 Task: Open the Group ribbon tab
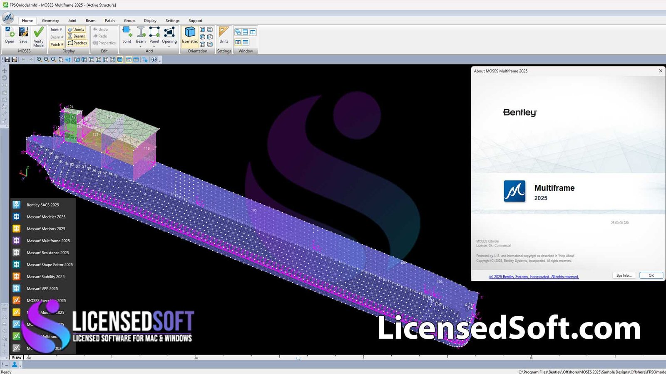[129, 20]
